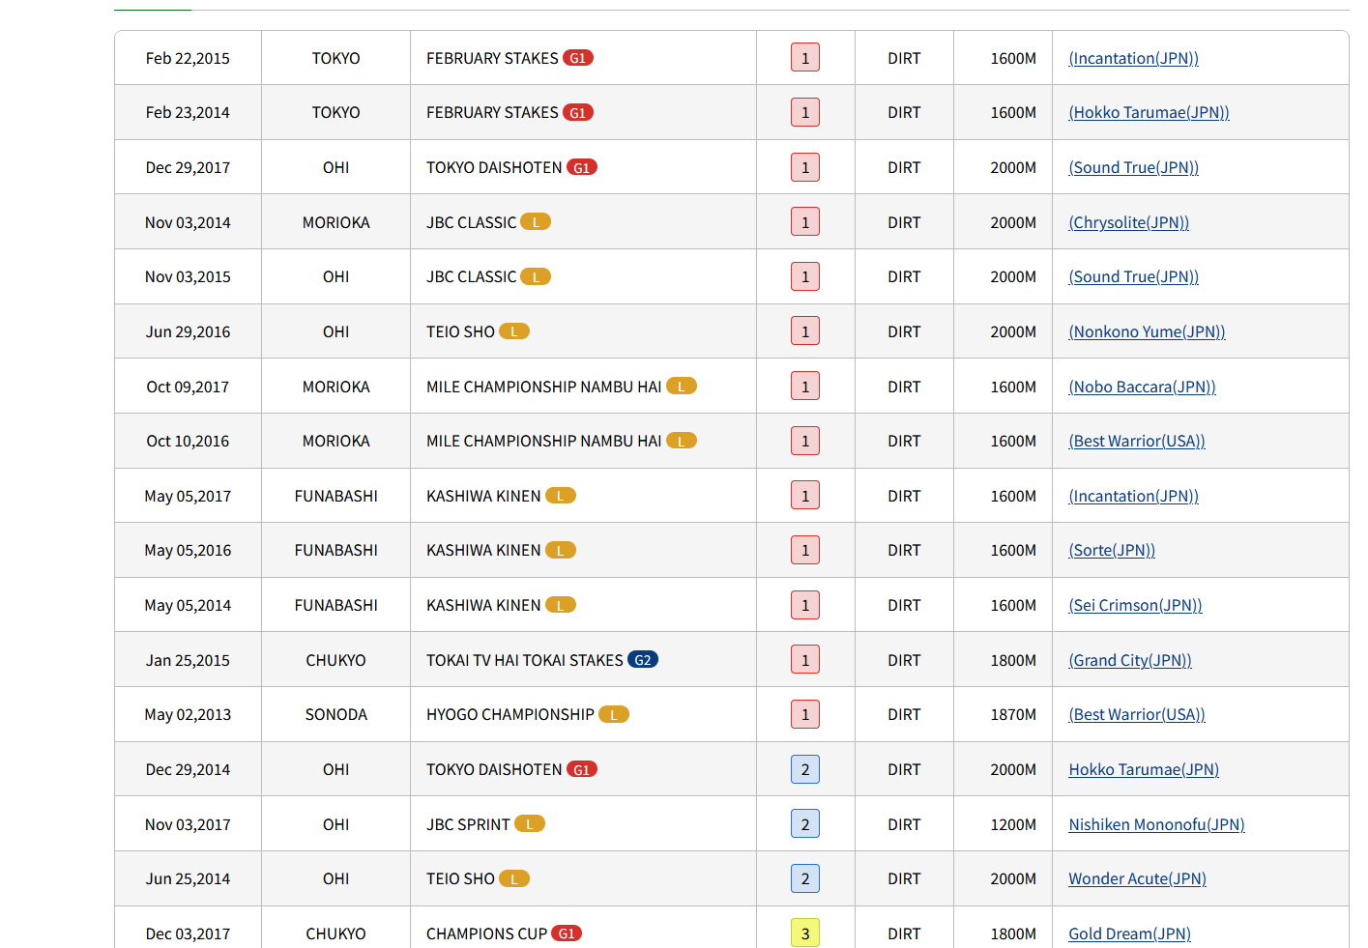1368x948 pixels.
Task: Select the date Nov 03,2014
Action: coord(188,222)
